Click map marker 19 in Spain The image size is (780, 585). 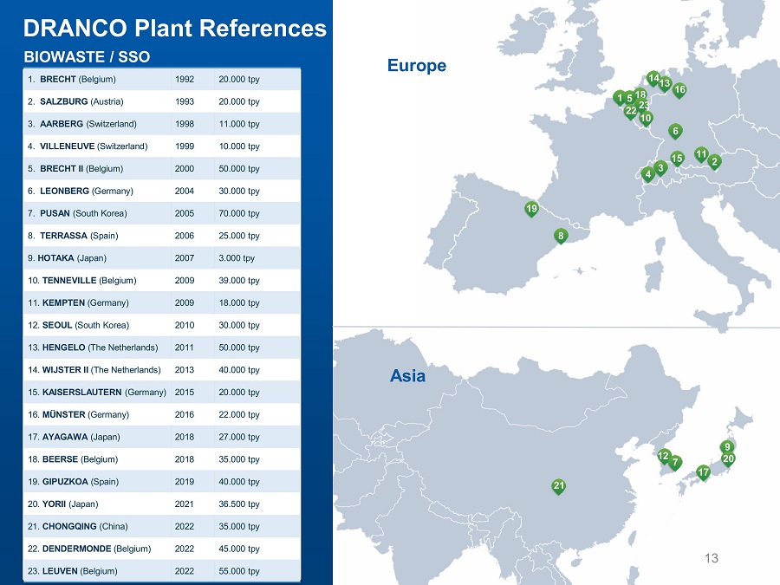(x=531, y=209)
